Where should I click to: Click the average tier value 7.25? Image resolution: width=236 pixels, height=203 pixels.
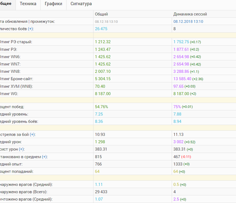[x=99, y=114]
